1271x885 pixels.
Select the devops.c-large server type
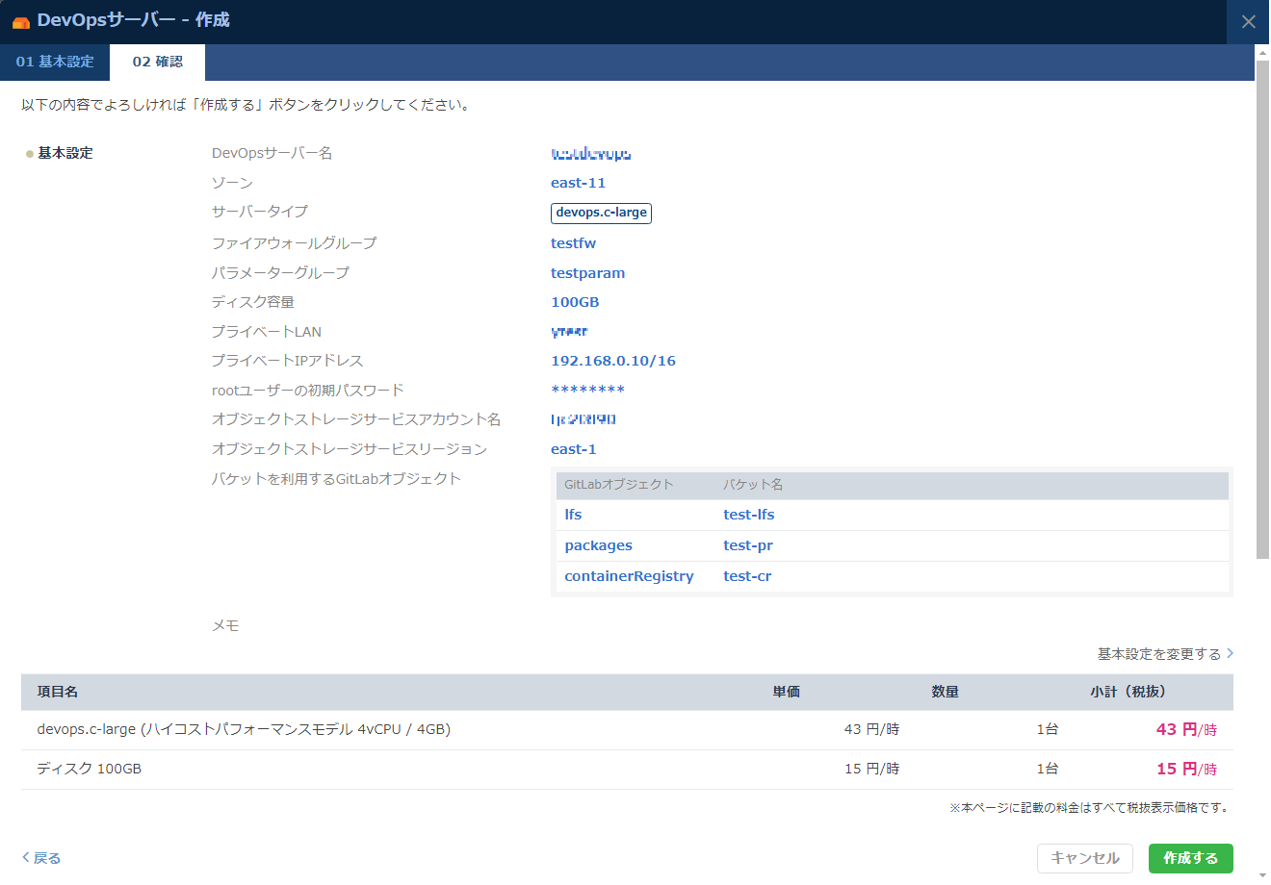[601, 213]
